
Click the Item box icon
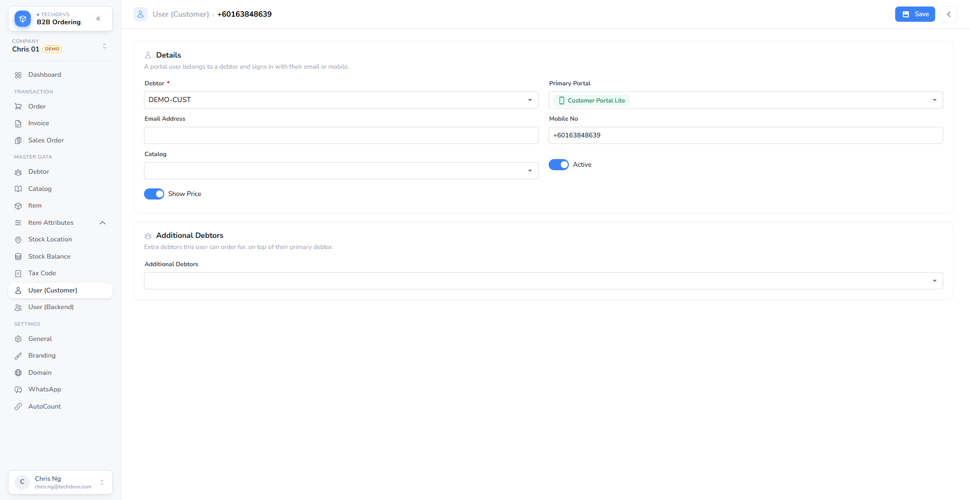point(18,206)
